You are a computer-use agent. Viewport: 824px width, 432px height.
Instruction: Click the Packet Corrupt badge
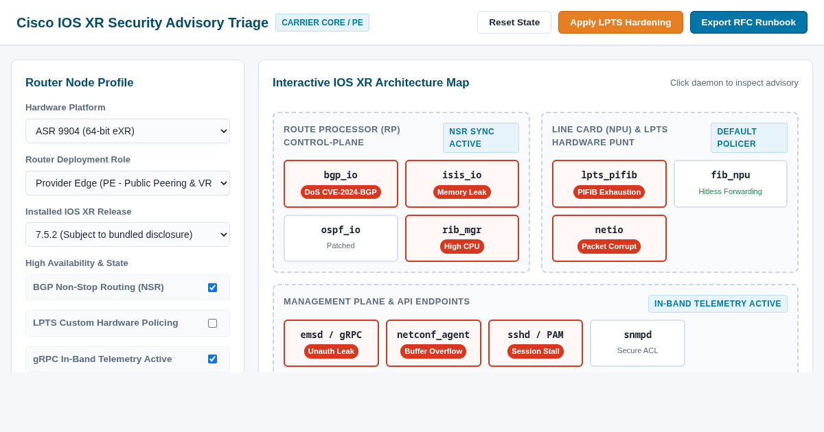tap(609, 246)
